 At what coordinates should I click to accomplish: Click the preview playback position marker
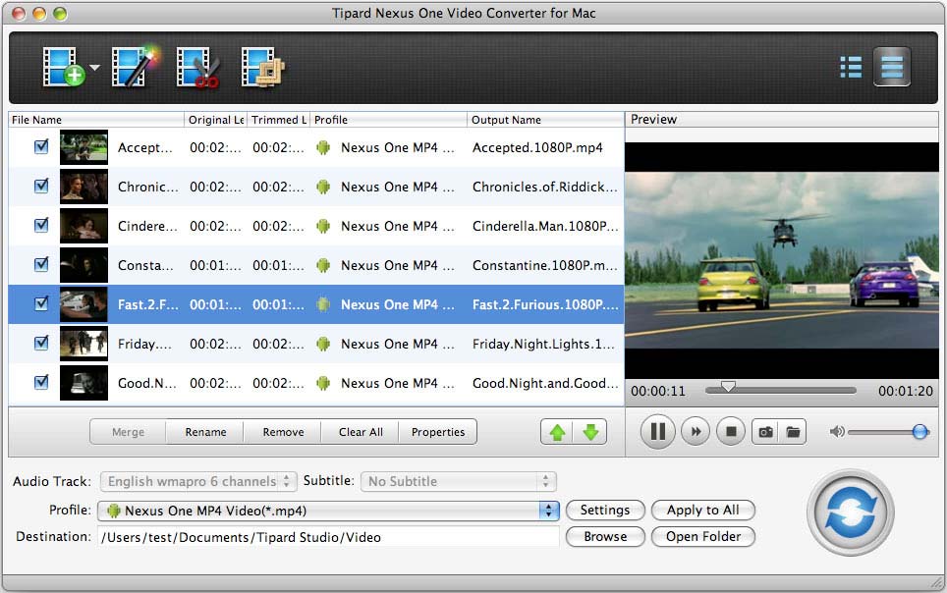pos(728,387)
